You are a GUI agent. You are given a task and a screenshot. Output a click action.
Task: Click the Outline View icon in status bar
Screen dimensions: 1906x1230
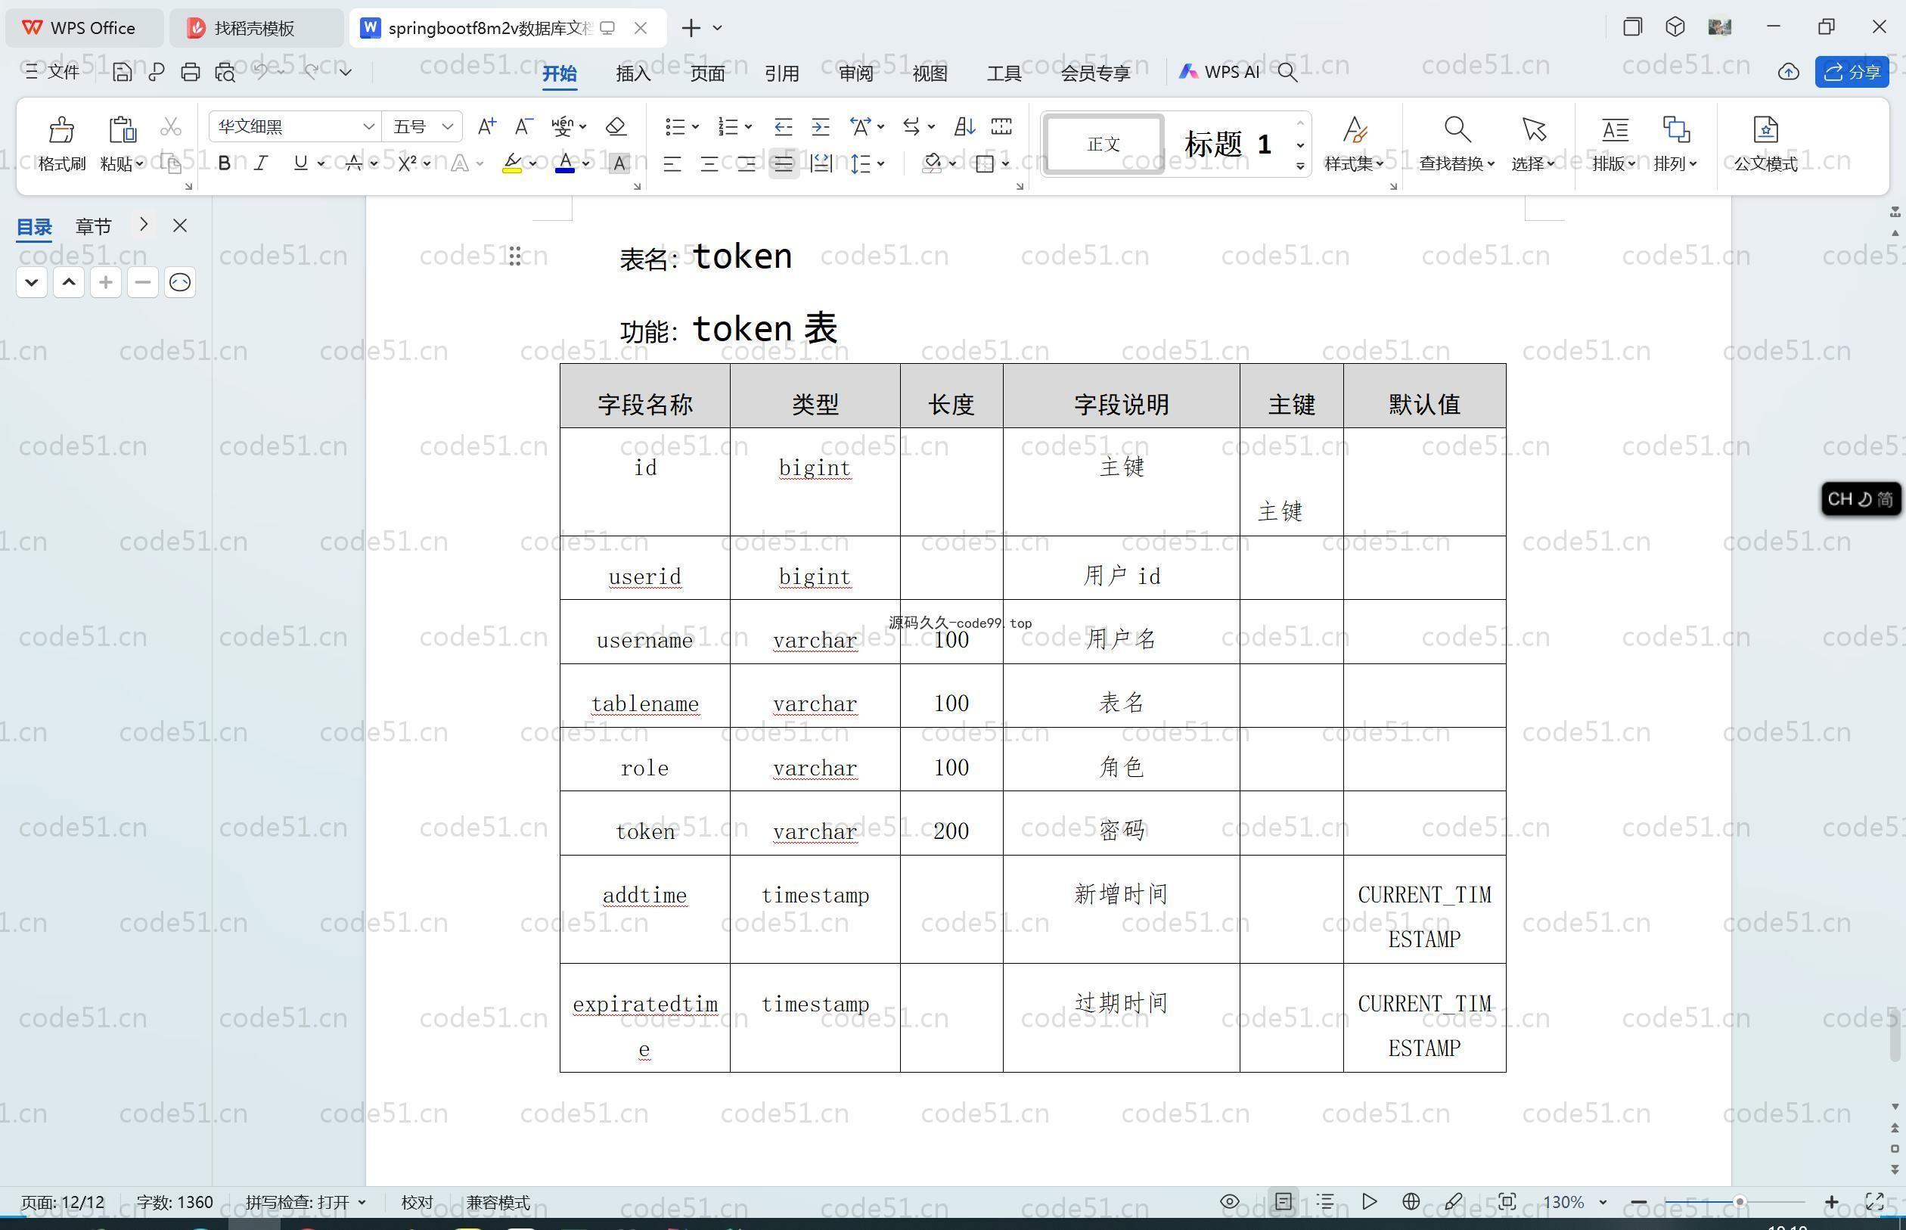[1325, 1201]
